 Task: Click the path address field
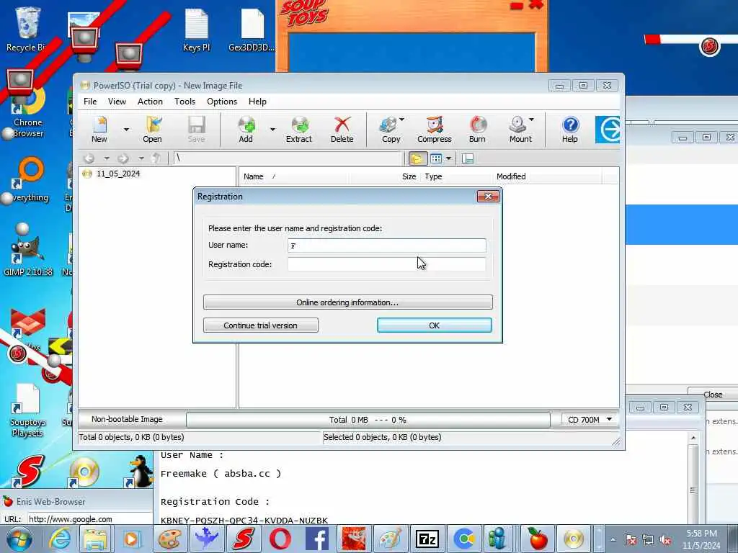pyautogui.click(x=288, y=158)
